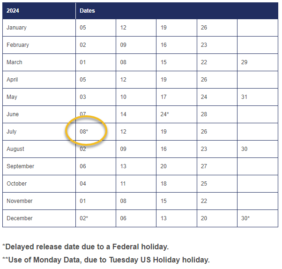Screen dimensions: 282x269
Task: Click October 25 date link
Action: pyautogui.click(x=204, y=184)
